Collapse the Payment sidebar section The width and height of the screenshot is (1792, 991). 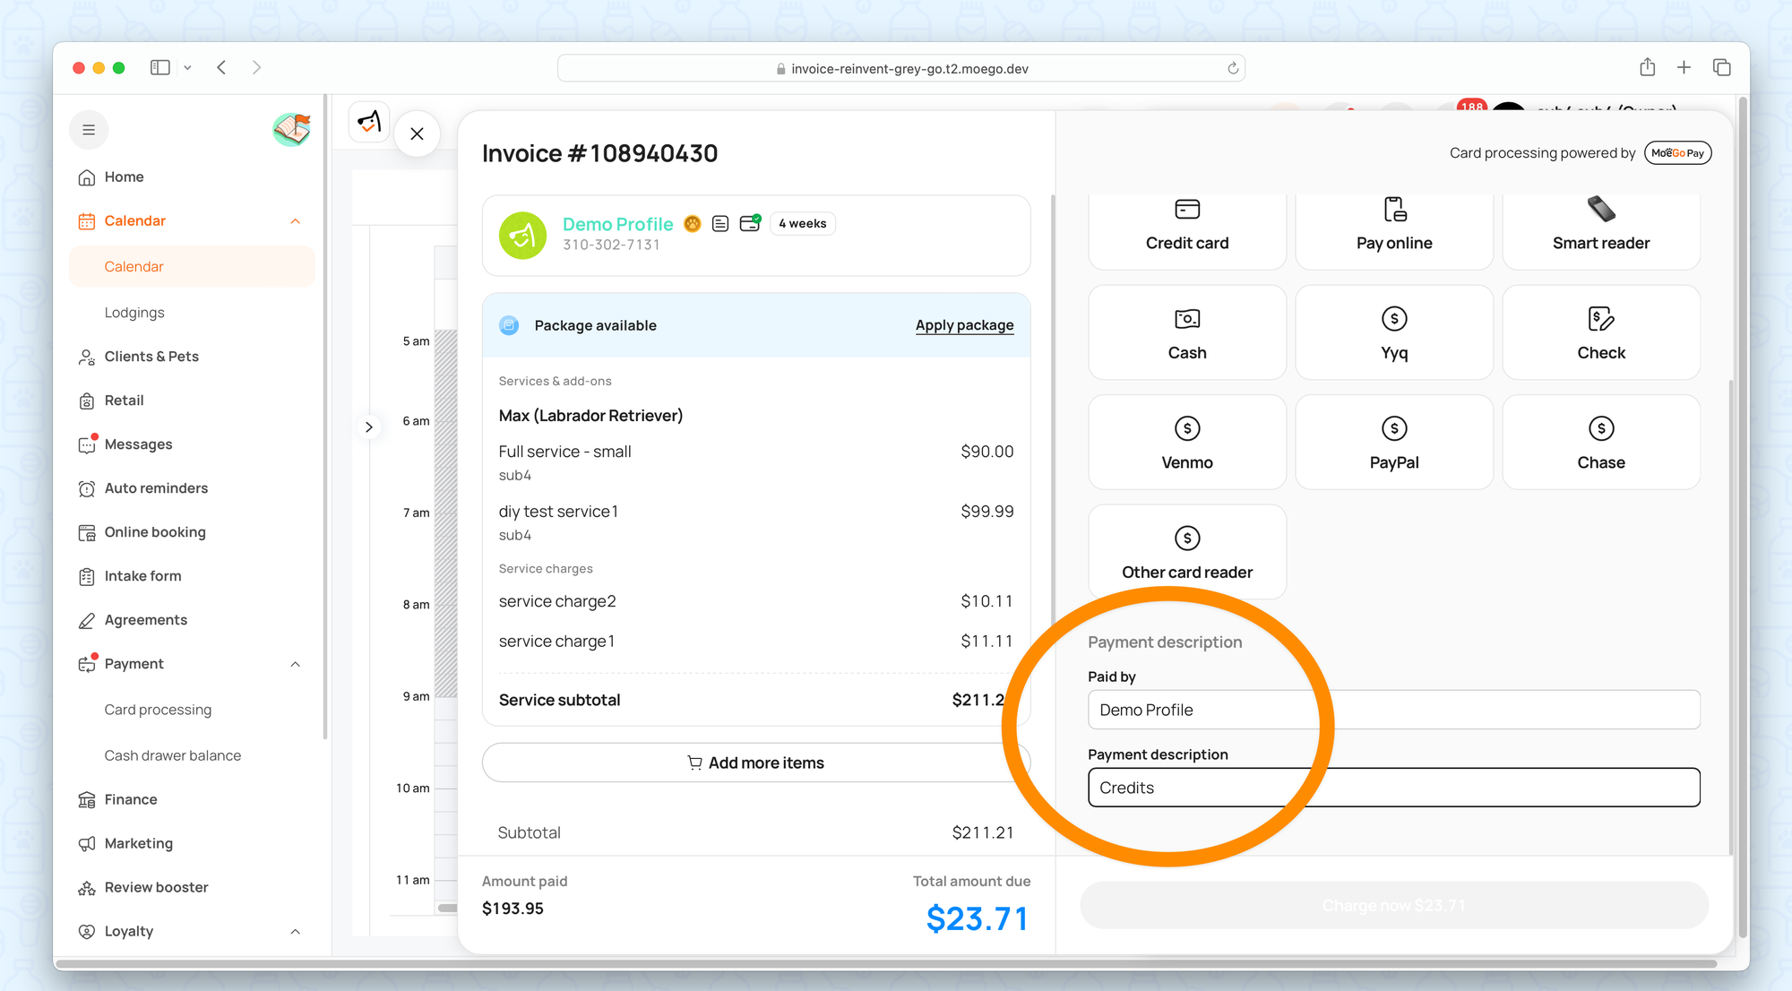(x=296, y=664)
